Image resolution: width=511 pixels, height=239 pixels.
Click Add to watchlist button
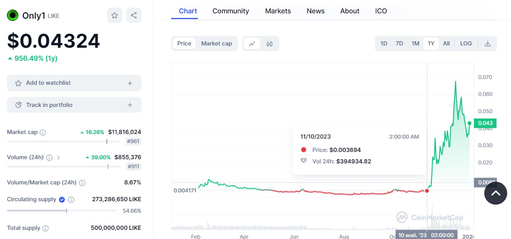[x=74, y=83]
